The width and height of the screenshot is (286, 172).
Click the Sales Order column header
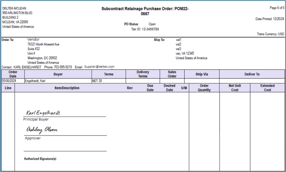tap(172, 74)
